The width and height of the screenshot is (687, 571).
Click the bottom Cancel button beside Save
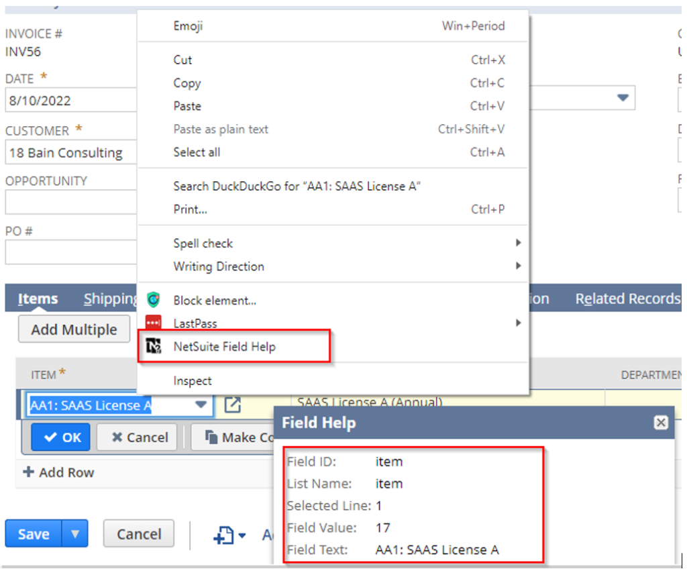[x=139, y=533]
